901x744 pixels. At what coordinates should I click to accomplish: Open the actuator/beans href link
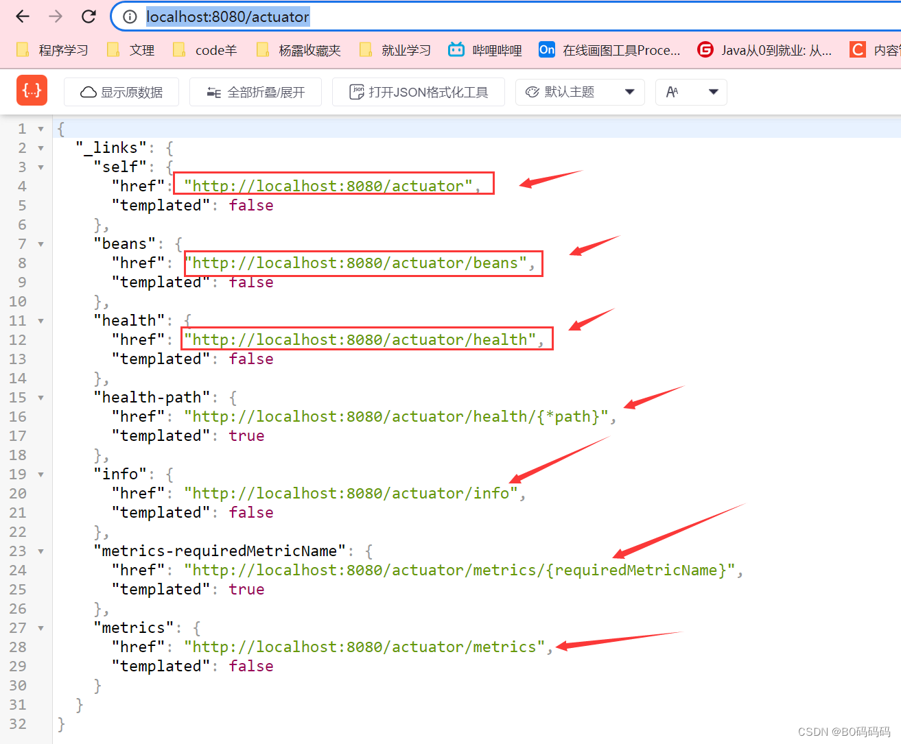point(355,263)
